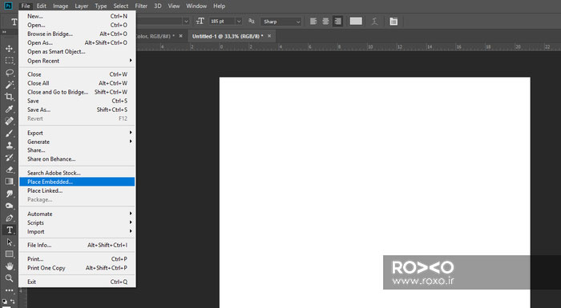Click the Type tool preset icon
This screenshot has width=561, height=308.
[14, 22]
